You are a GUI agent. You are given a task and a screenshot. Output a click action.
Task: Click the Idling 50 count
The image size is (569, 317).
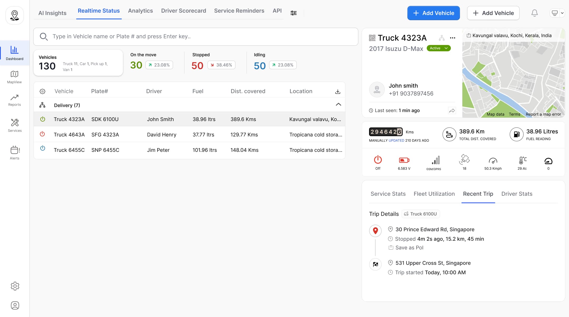pyautogui.click(x=260, y=66)
